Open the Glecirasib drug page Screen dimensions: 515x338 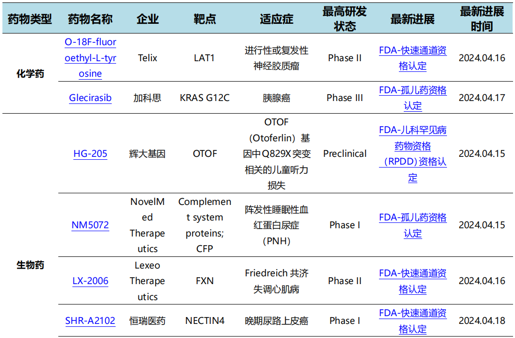pos(89,98)
